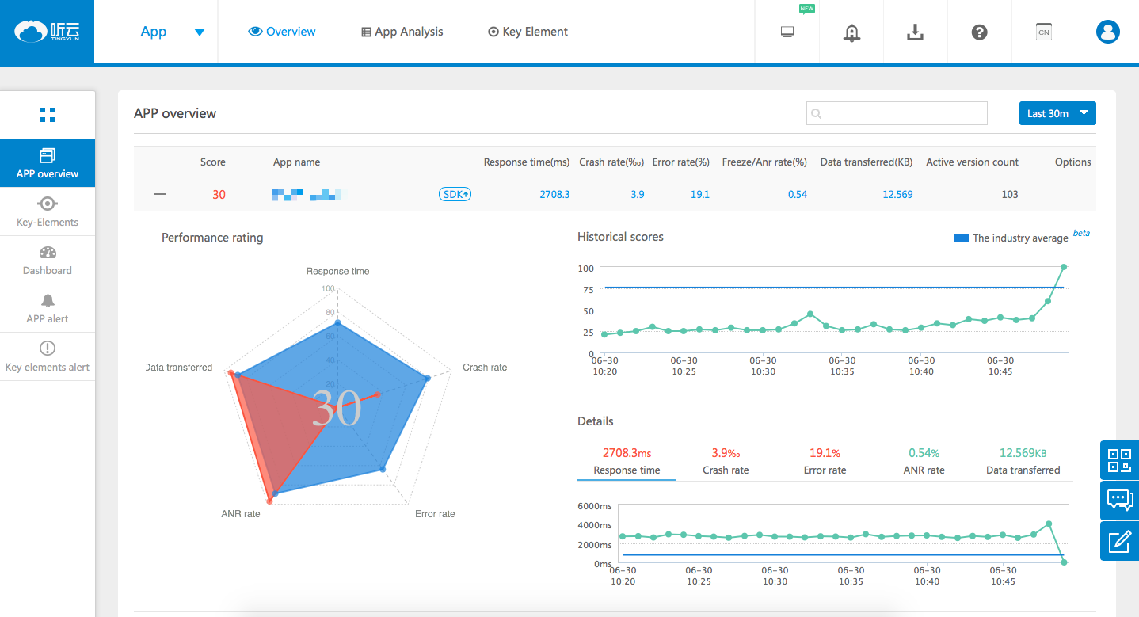Click the download icon in header

pos(915,32)
